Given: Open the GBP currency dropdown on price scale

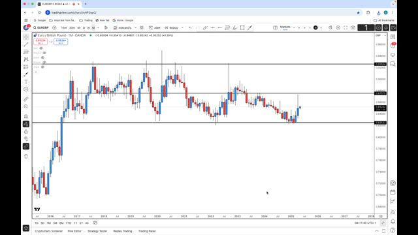Looking at the screenshot, I should click(381, 35).
